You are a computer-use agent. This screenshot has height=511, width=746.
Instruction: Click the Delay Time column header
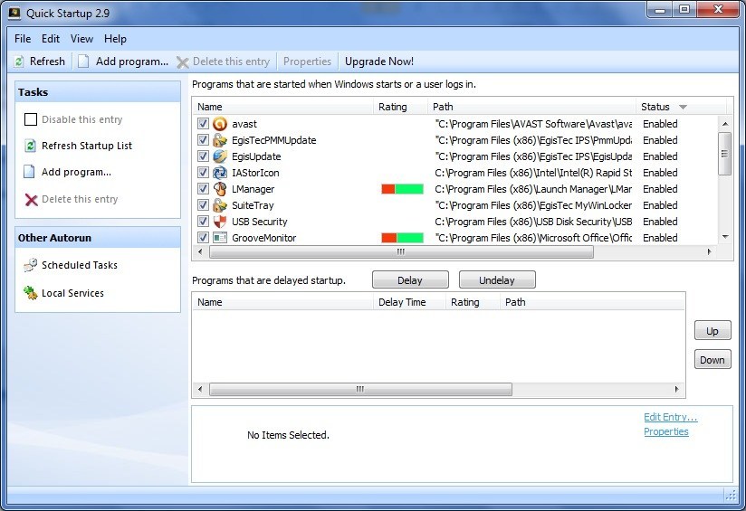409,302
